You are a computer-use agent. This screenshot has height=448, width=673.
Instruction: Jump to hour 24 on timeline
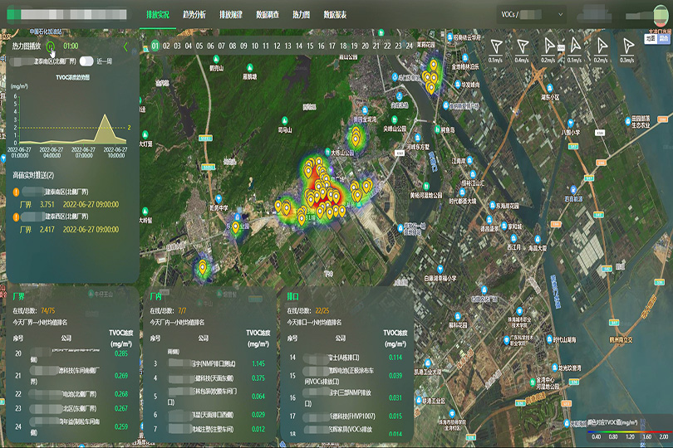[x=407, y=46]
